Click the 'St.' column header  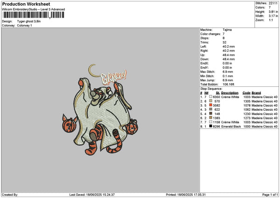click(x=218, y=93)
